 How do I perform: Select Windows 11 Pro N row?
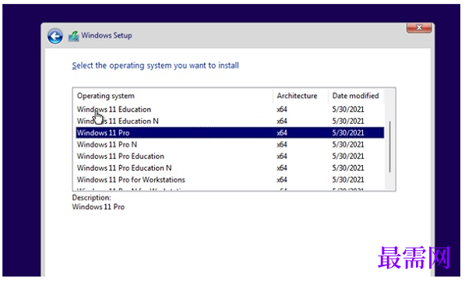click(x=230, y=144)
